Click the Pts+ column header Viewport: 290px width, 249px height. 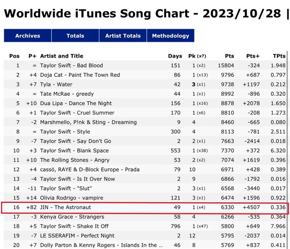(x=253, y=56)
